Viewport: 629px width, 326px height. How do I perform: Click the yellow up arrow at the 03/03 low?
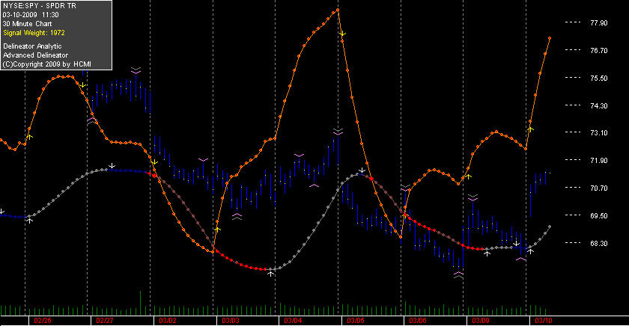pyautogui.click(x=217, y=230)
